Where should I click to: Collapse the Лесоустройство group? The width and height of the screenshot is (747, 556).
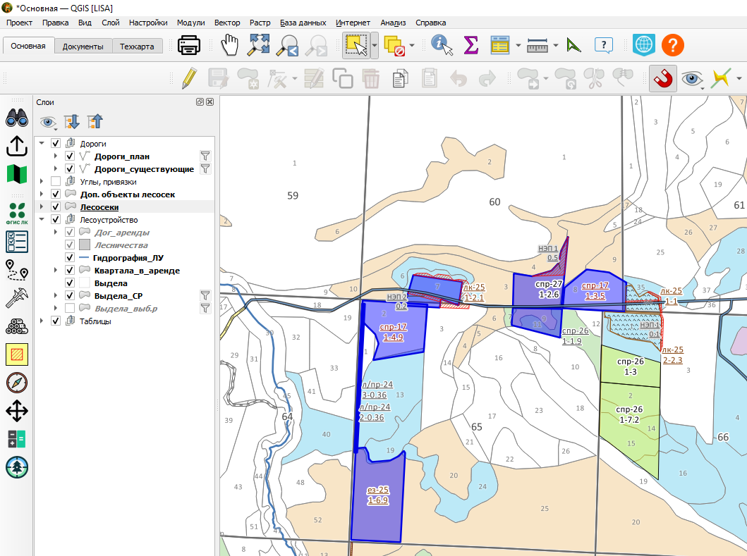pyautogui.click(x=42, y=219)
